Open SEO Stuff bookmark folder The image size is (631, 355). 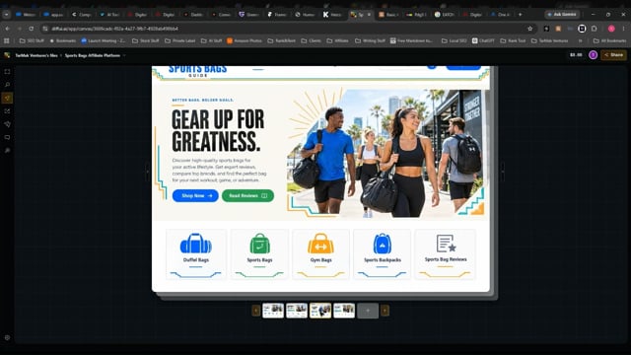coord(32,40)
